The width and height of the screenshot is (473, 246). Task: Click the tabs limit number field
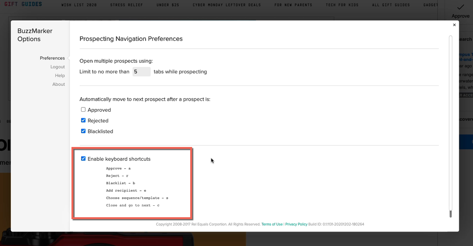tap(141, 72)
